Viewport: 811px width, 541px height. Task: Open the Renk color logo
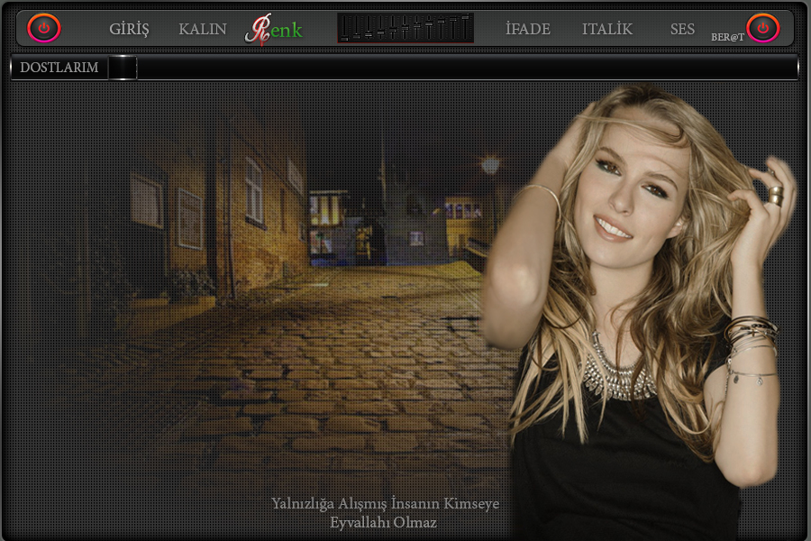274,29
